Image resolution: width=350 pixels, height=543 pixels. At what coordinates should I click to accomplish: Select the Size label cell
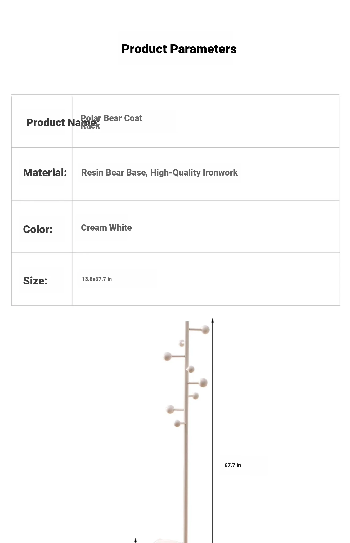42,279
